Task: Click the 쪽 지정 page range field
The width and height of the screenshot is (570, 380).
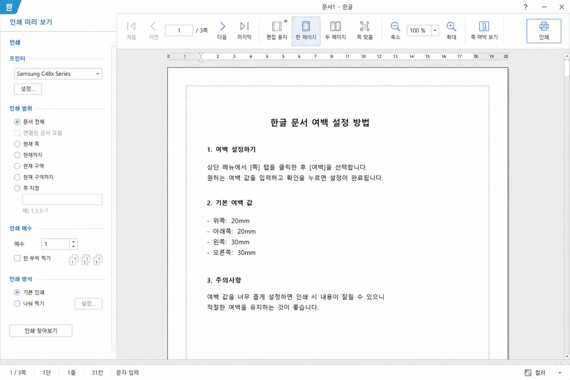Action: tap(62, 199)
